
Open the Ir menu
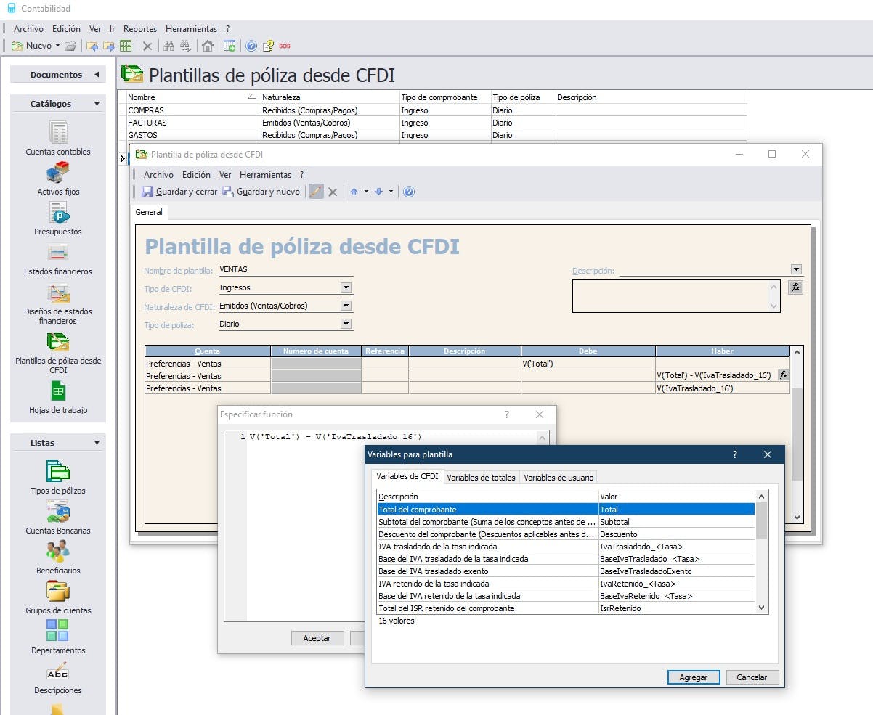pos(113,29)
